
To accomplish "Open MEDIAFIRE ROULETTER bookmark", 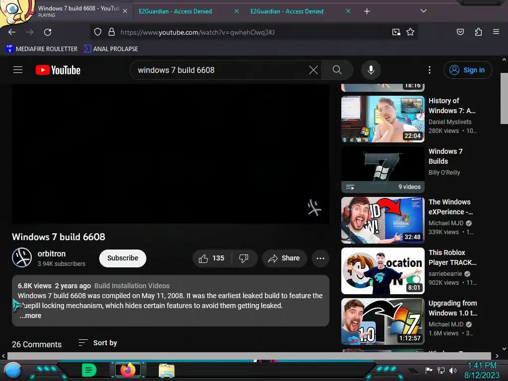I will pos(42,49).
